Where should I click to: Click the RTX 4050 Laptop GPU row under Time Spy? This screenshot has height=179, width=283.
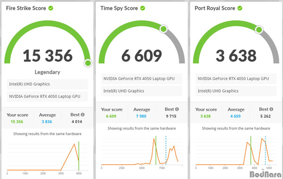point(141,79)
